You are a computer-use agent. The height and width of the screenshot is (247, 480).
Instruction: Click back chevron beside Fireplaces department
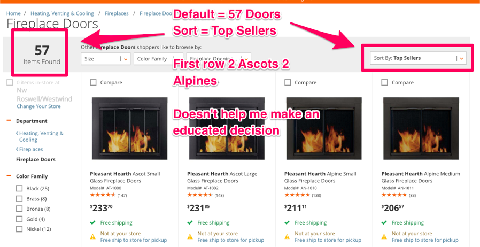[x=17, y=149]
